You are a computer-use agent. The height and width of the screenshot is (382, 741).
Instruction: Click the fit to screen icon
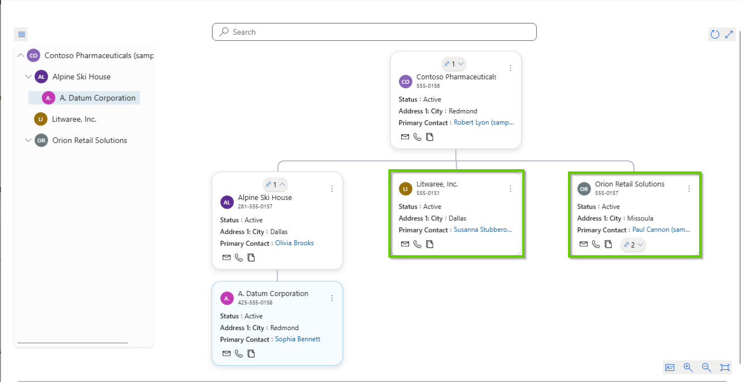point(725,367)
